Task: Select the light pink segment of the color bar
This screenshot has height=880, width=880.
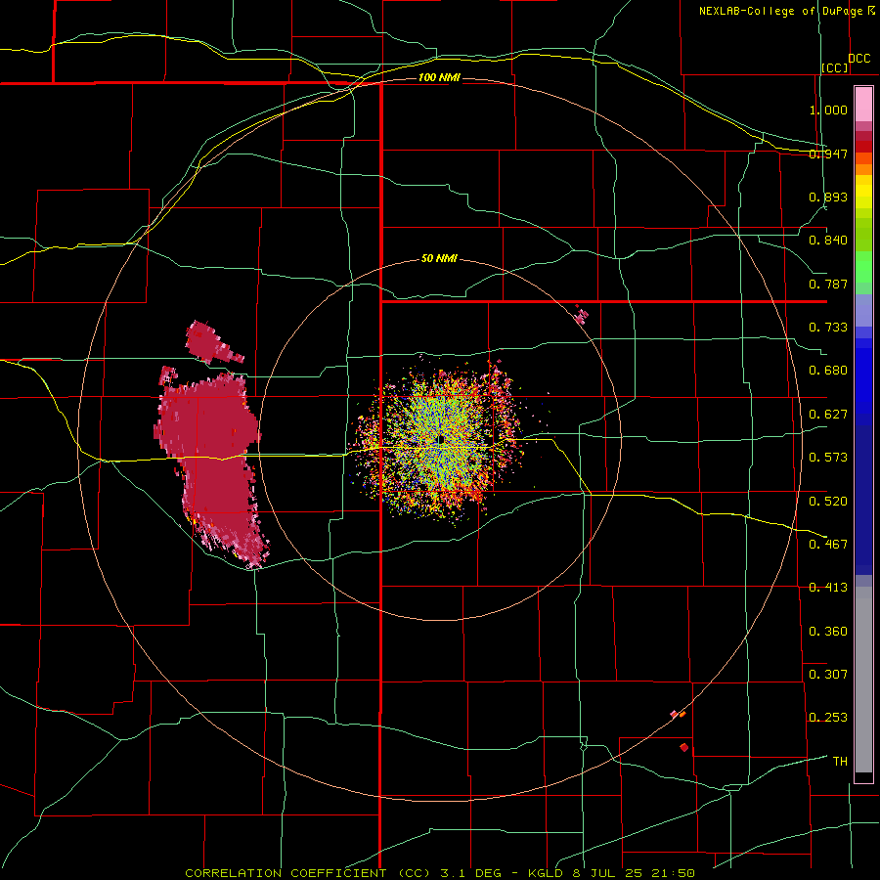Action: [x=863, y=104]
